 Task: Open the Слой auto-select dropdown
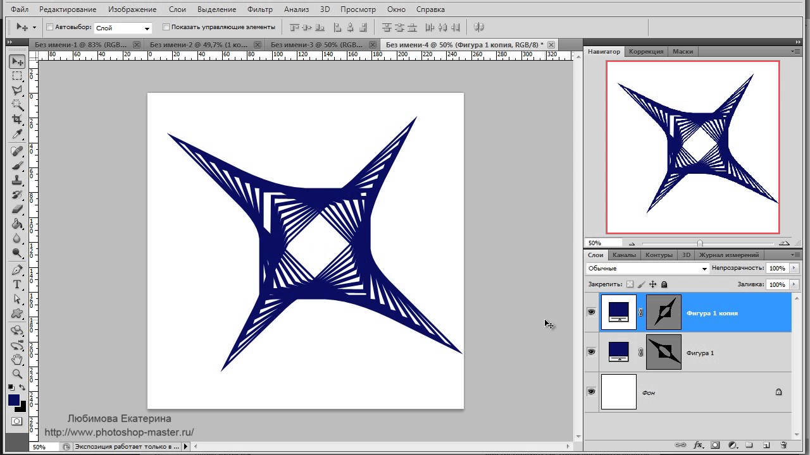(123, 28)
